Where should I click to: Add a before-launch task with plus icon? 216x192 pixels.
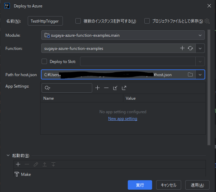coord(18,164)
